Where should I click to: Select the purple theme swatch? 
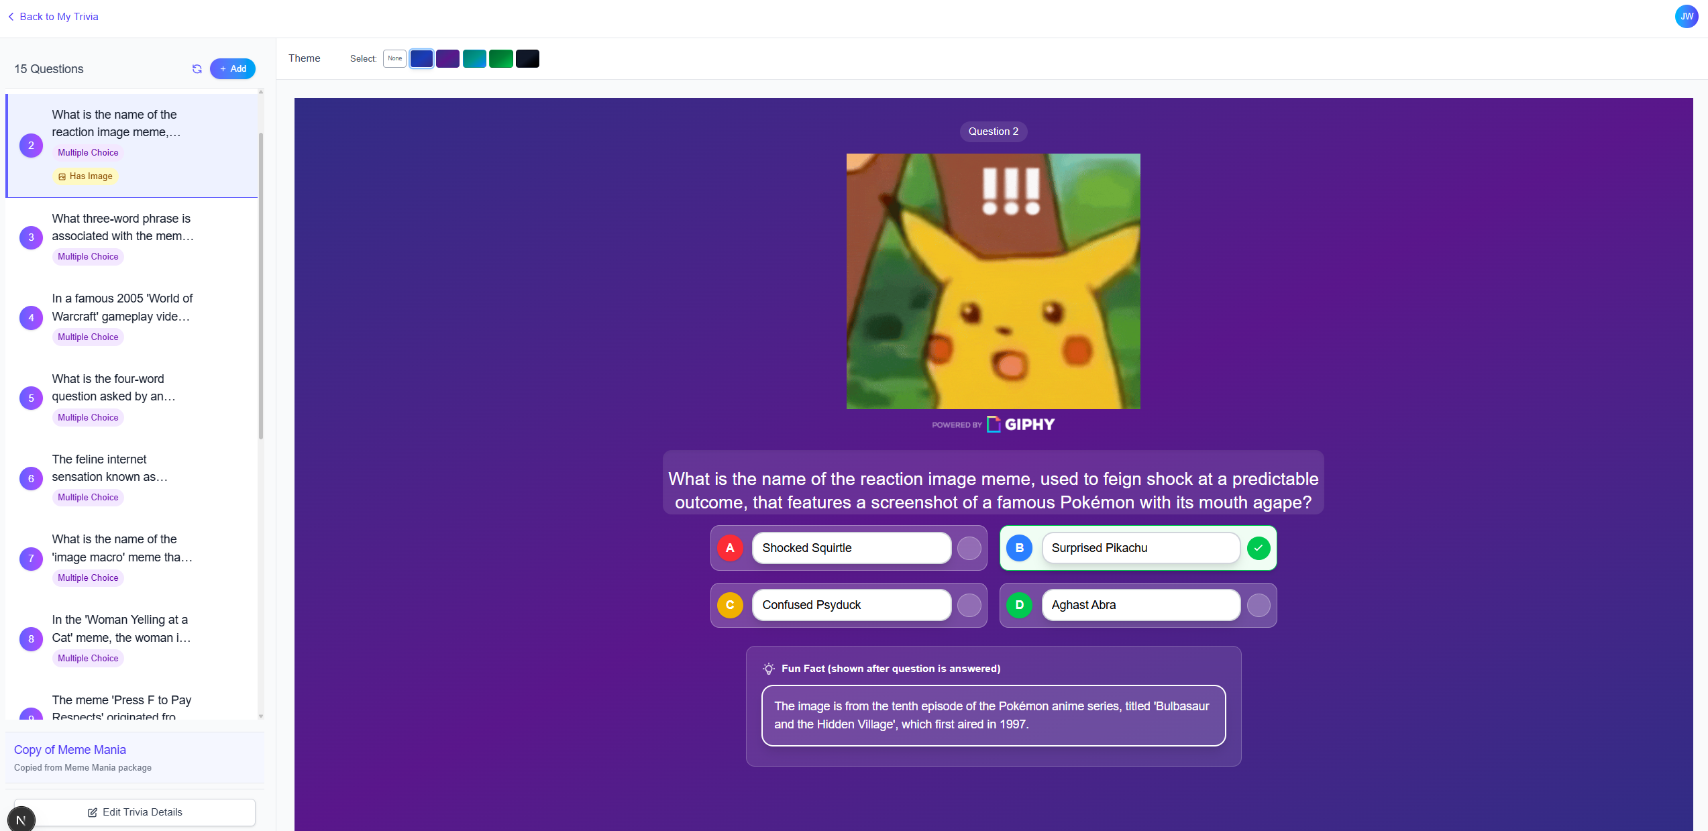[x=447, y=58]
